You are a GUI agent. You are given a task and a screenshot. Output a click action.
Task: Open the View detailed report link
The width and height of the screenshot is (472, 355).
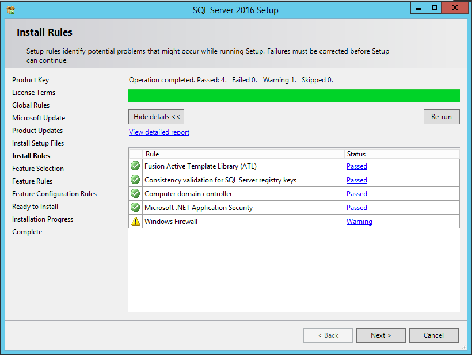pyautogui.click(x=159, y=132)
